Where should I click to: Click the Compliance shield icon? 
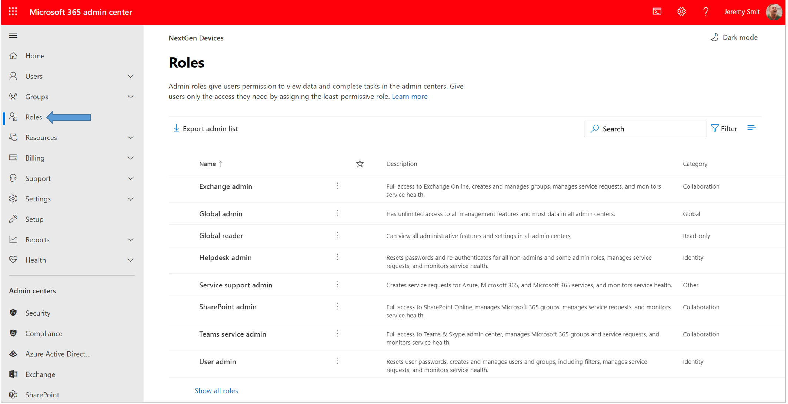tap(13, 333)
